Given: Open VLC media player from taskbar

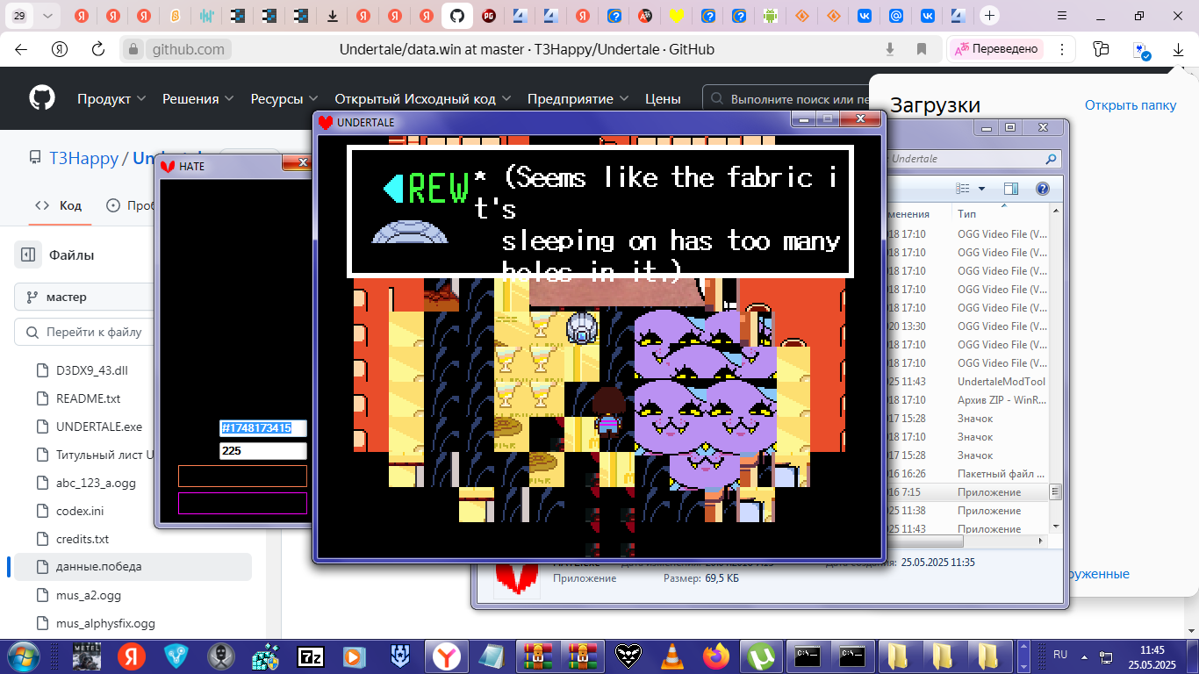Looking at the screenshot, I should coord(673,656).
